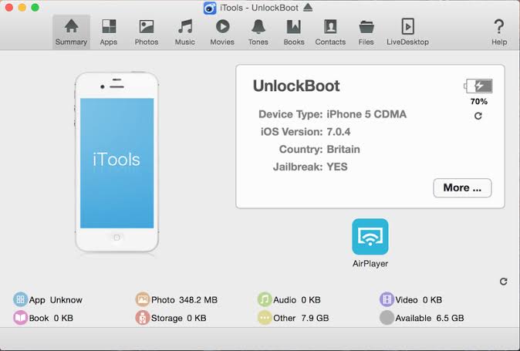Click the iPhone device preview image

click(116, 163)
